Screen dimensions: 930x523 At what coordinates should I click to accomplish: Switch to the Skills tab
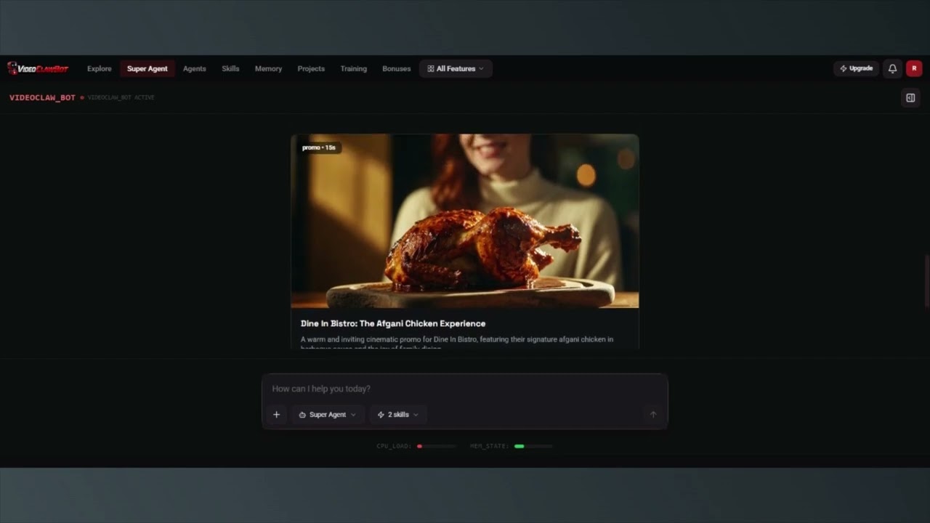click(230, 68)
